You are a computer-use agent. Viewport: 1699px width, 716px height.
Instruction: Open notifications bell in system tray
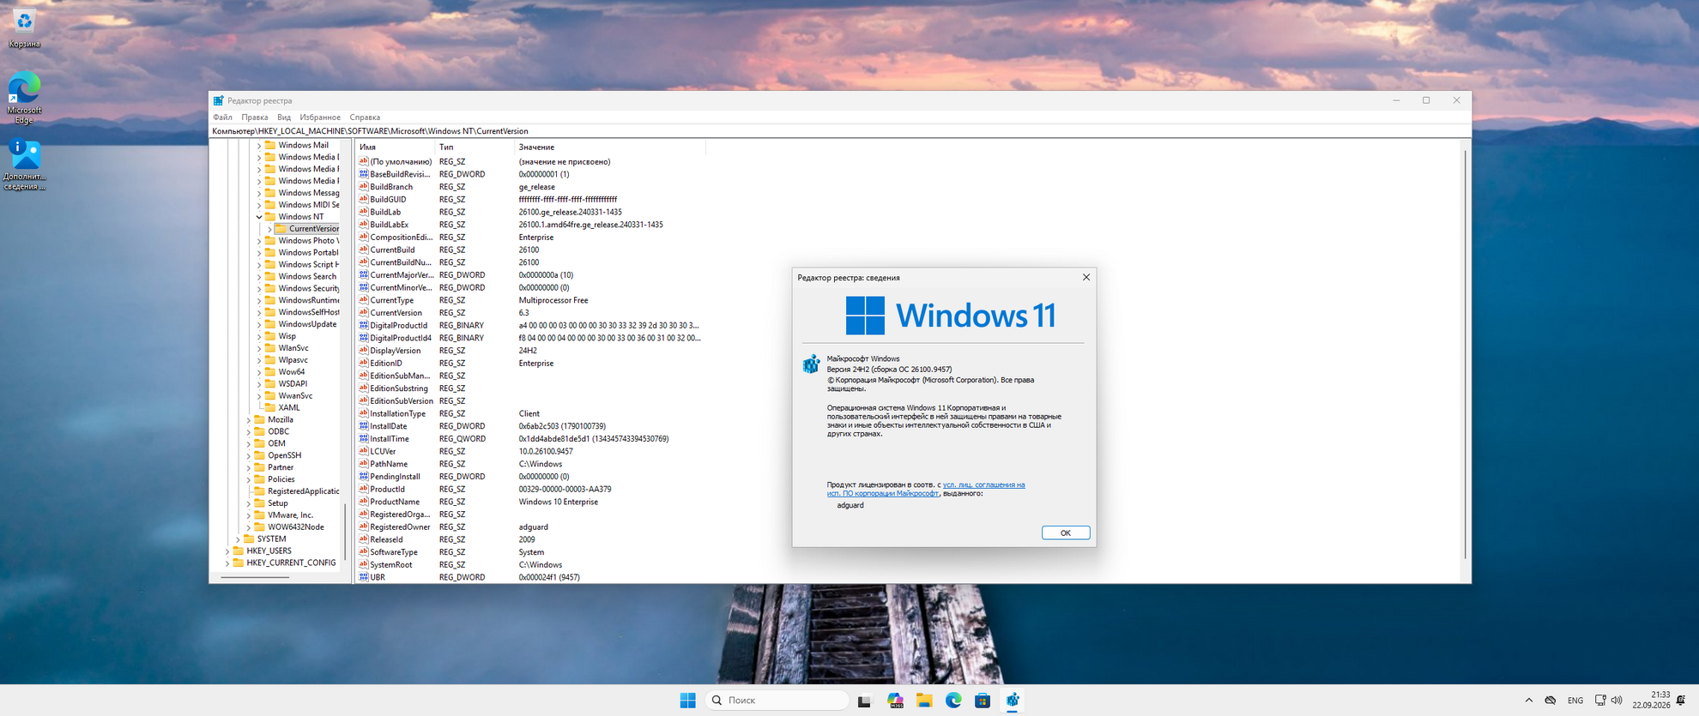(x=1681, y=701)
